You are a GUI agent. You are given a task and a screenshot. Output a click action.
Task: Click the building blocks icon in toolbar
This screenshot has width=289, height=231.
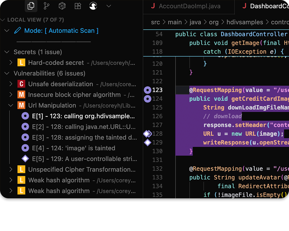[78, 6]
